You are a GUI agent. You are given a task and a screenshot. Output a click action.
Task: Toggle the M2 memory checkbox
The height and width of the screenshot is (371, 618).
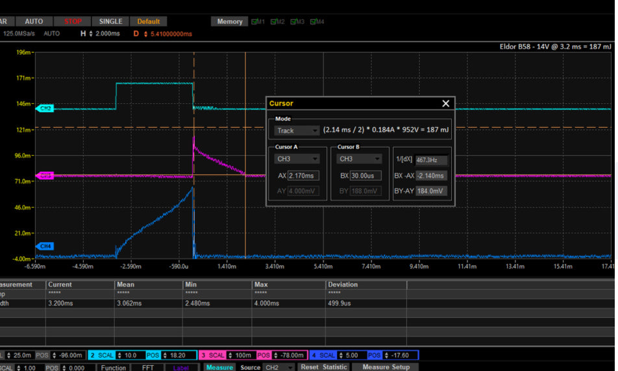273,22
